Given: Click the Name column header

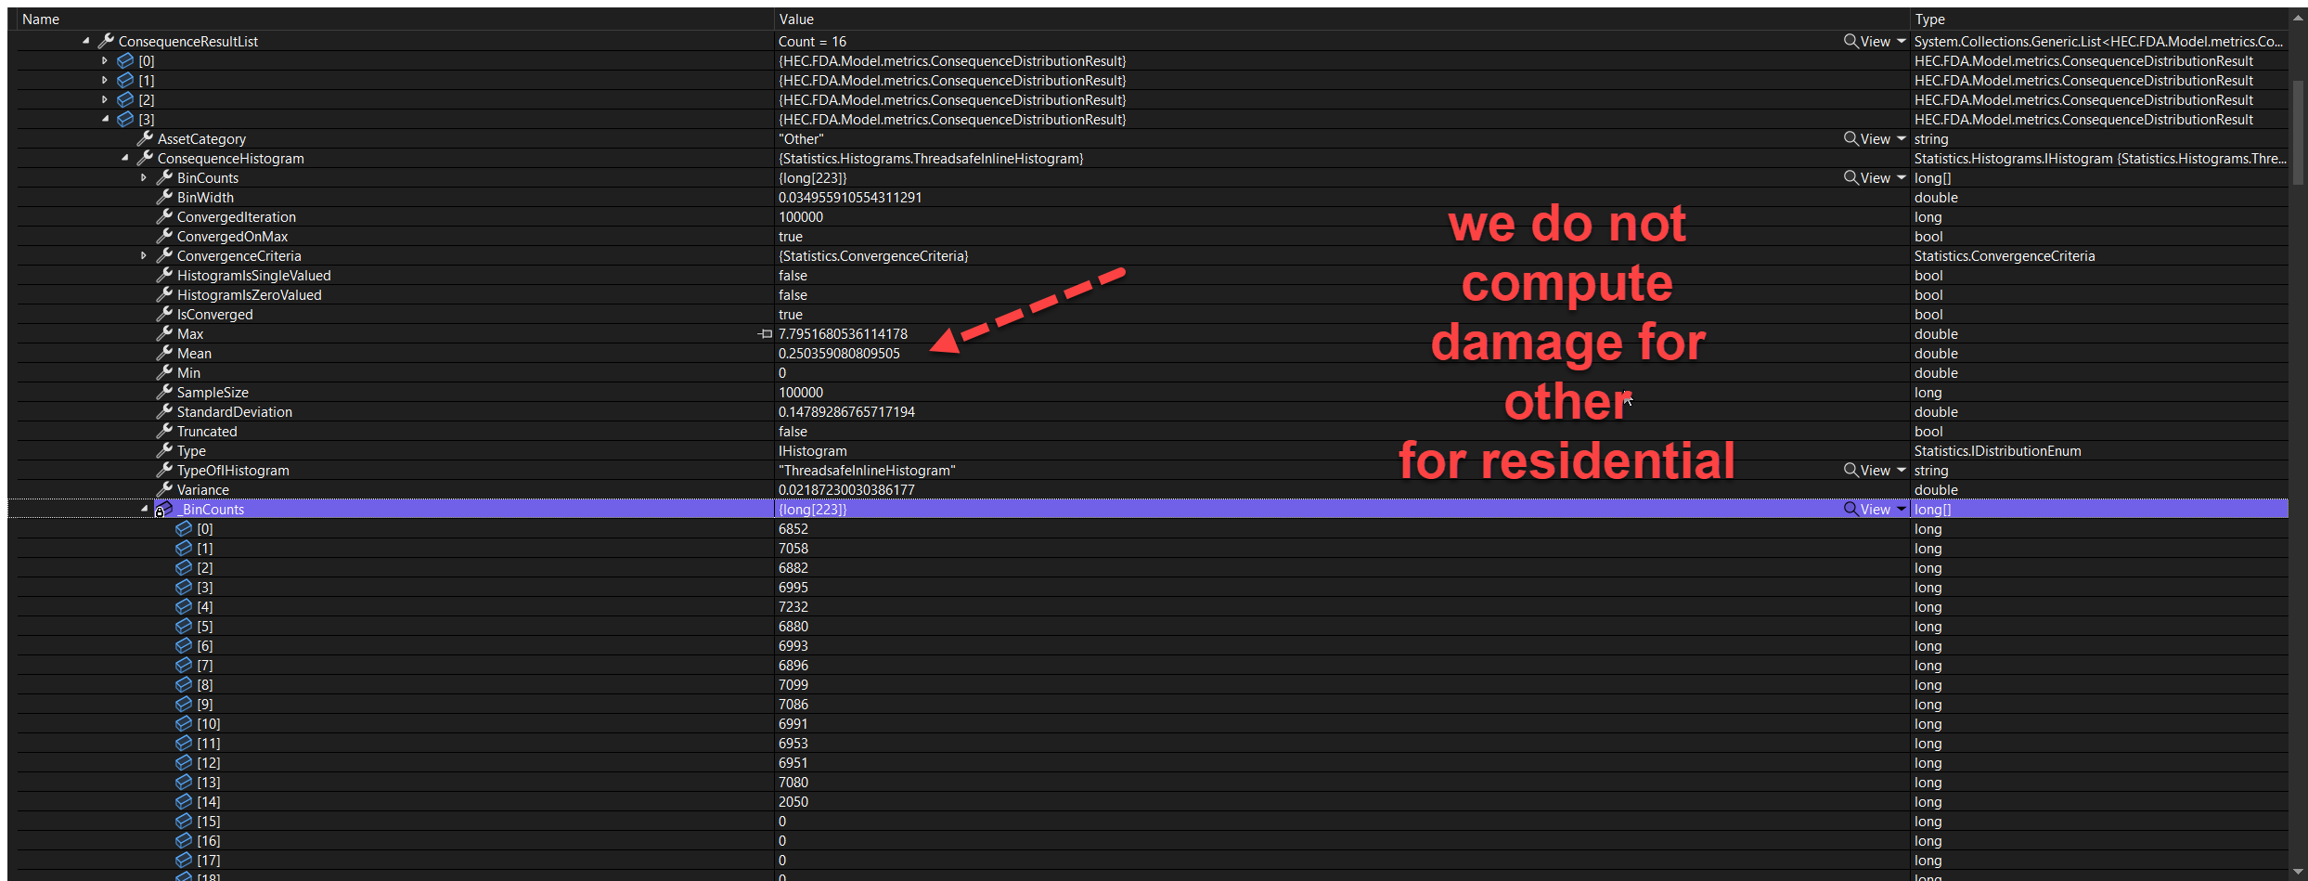Looking at the screenshot, I should click(x=42, y=19).
